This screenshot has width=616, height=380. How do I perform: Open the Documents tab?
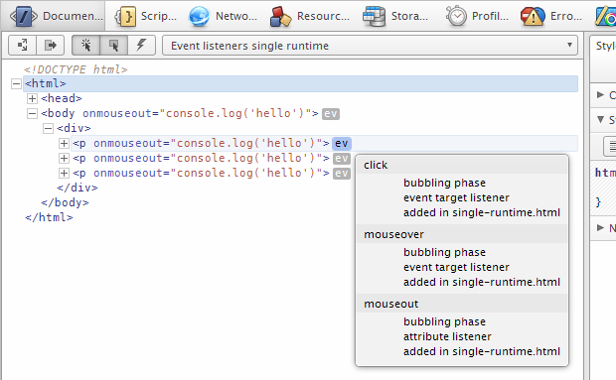(x=54, y=16)
